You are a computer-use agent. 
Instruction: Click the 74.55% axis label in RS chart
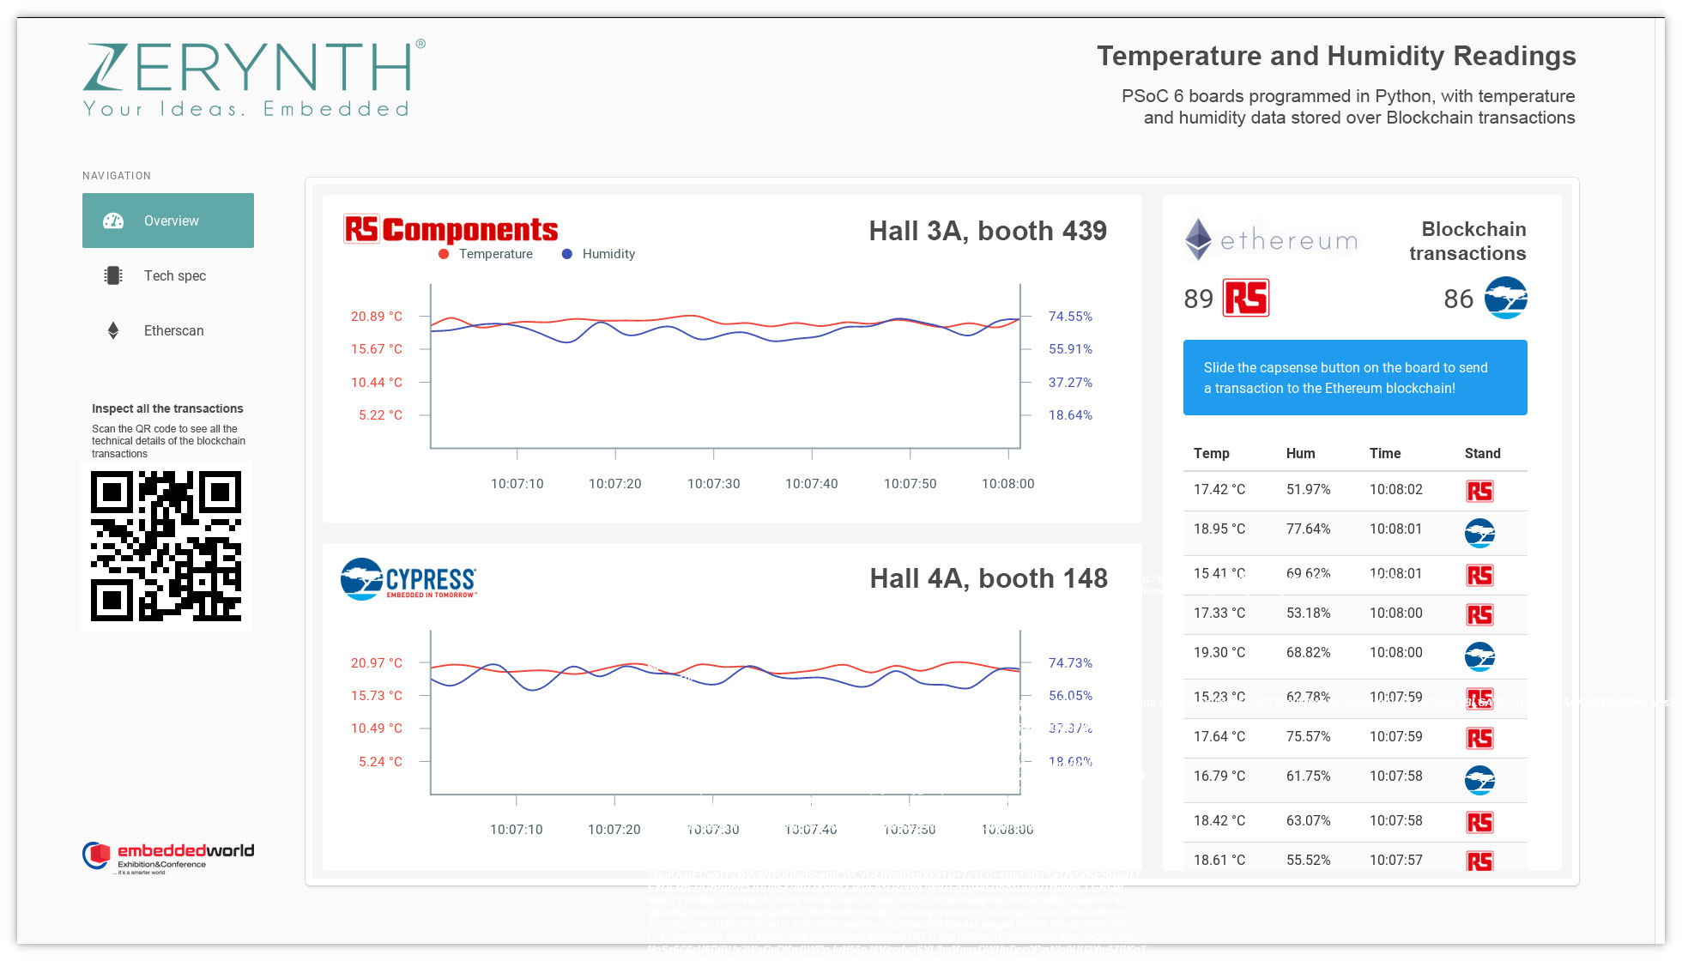click(1070, 317)
